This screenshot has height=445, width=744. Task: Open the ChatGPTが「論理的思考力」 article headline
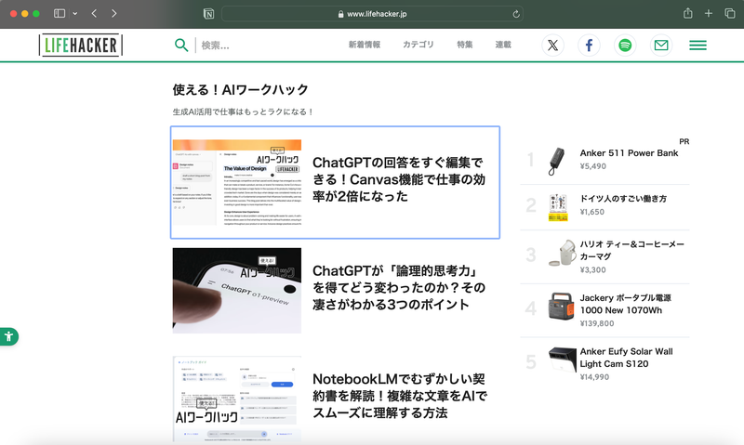(399, 287)
